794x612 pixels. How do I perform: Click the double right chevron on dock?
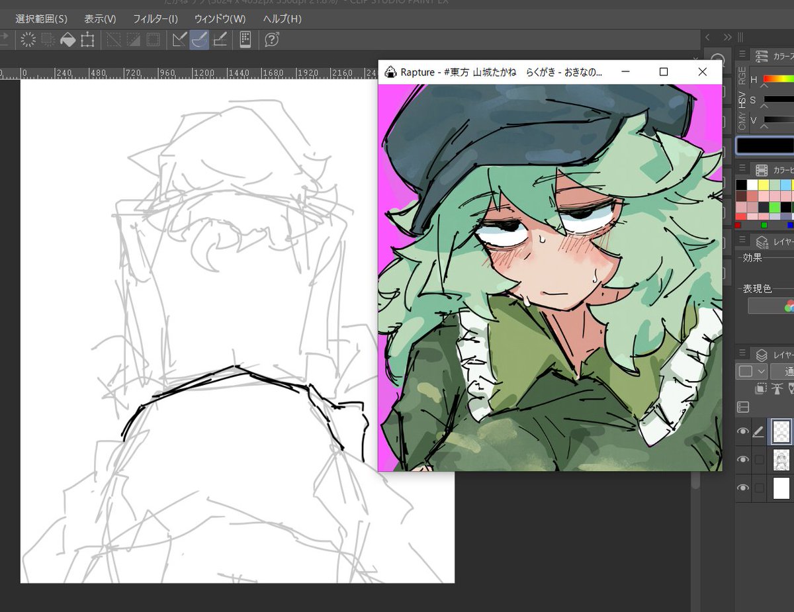click(727, 38)
